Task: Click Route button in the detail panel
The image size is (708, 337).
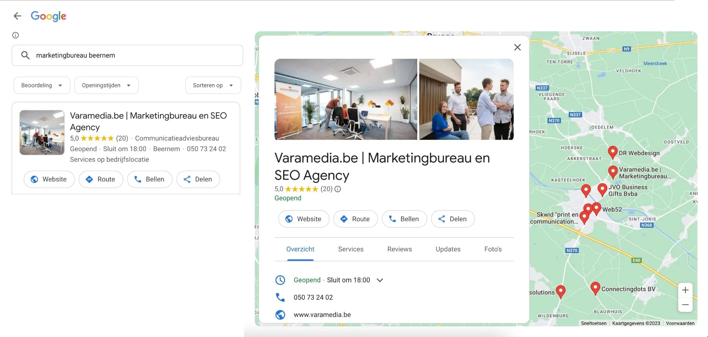Action: point(355,219)
